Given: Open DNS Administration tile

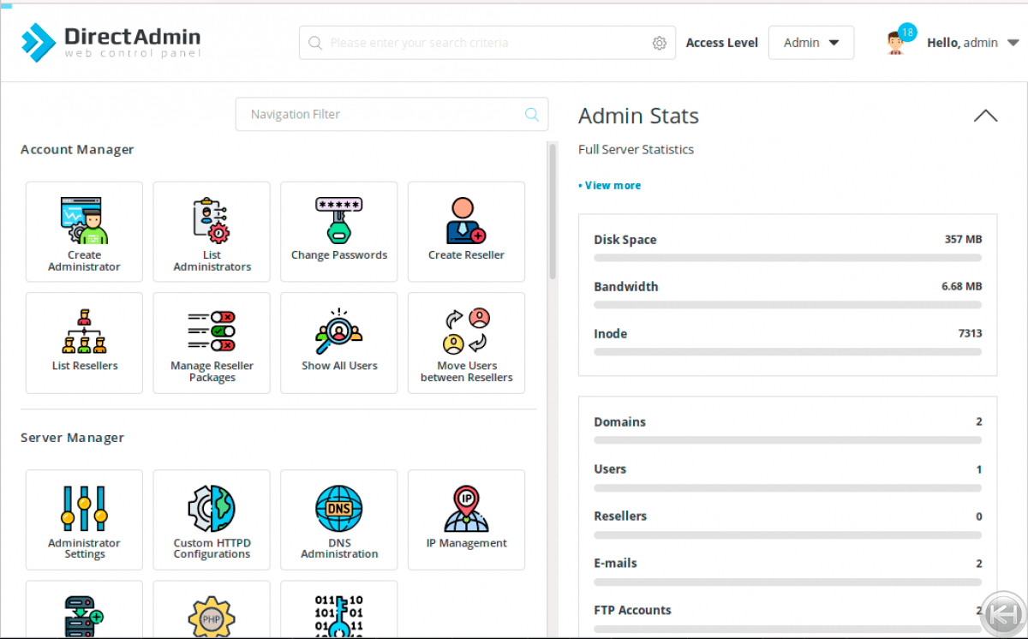Looking at the screenshot, I should 339,520.
